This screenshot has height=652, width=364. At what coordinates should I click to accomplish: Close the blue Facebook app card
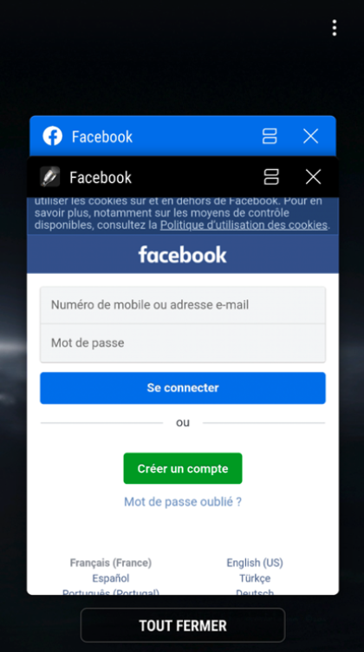tap(310, 136)
